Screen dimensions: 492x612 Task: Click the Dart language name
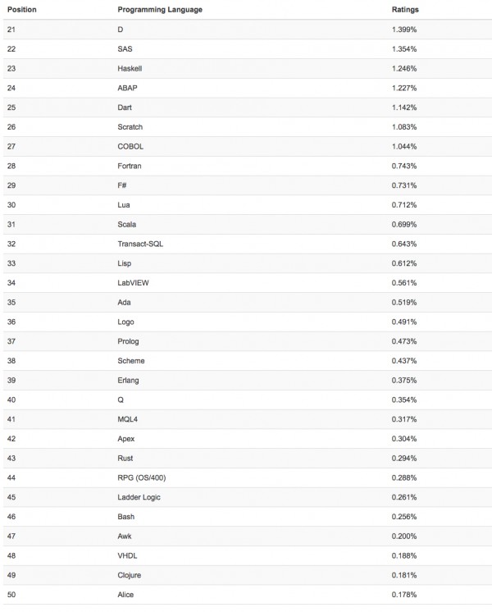(126, 107)
